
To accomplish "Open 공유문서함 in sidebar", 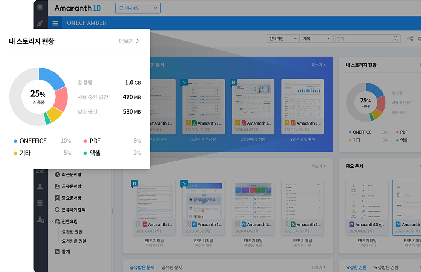I will click(x=71, y=186).
